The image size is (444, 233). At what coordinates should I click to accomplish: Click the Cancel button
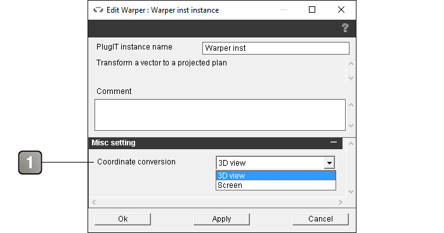pyautogui.click(x=320, y=219)
